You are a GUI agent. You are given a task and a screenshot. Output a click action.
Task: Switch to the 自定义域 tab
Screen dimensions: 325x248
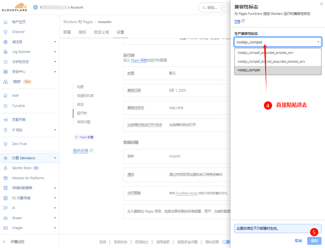click(101, 32)
